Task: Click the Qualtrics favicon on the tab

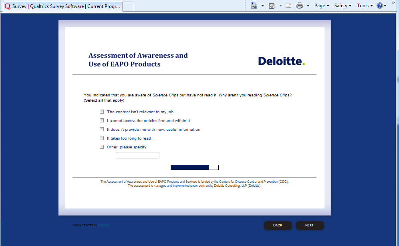Action: pos(8,6)
